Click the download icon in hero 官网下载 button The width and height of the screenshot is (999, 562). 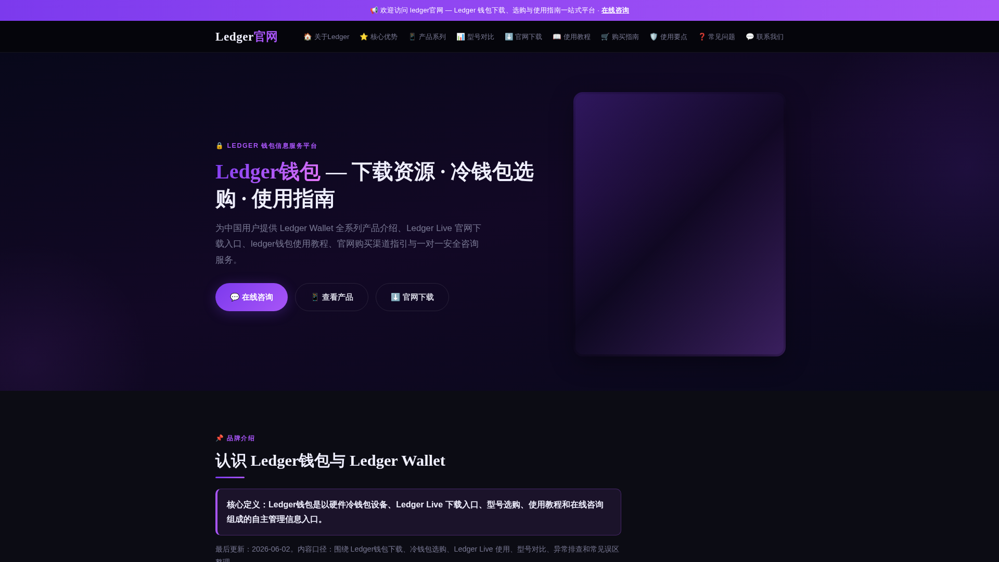[x=395, y=297]
